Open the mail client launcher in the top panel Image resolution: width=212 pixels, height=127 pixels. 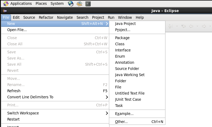coord(79,4)
